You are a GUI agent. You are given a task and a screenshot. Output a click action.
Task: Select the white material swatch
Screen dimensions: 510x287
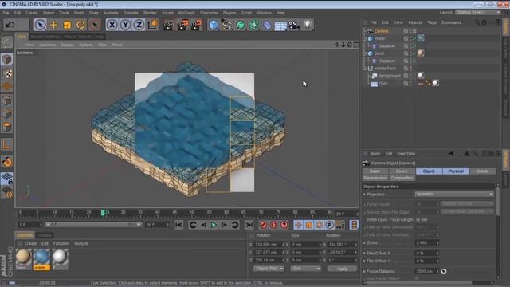[x=60, y=259]
